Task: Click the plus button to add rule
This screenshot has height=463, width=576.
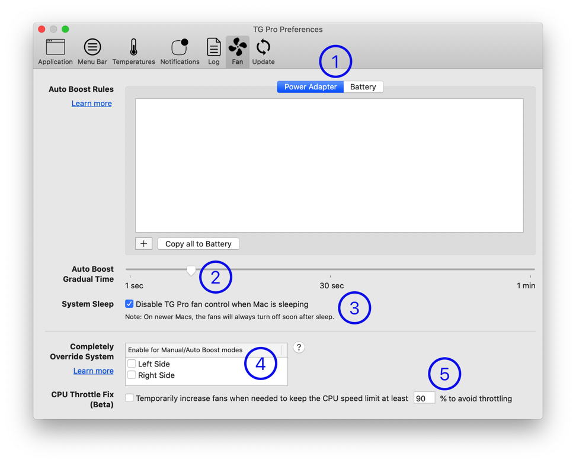Action: pos(143,244)
